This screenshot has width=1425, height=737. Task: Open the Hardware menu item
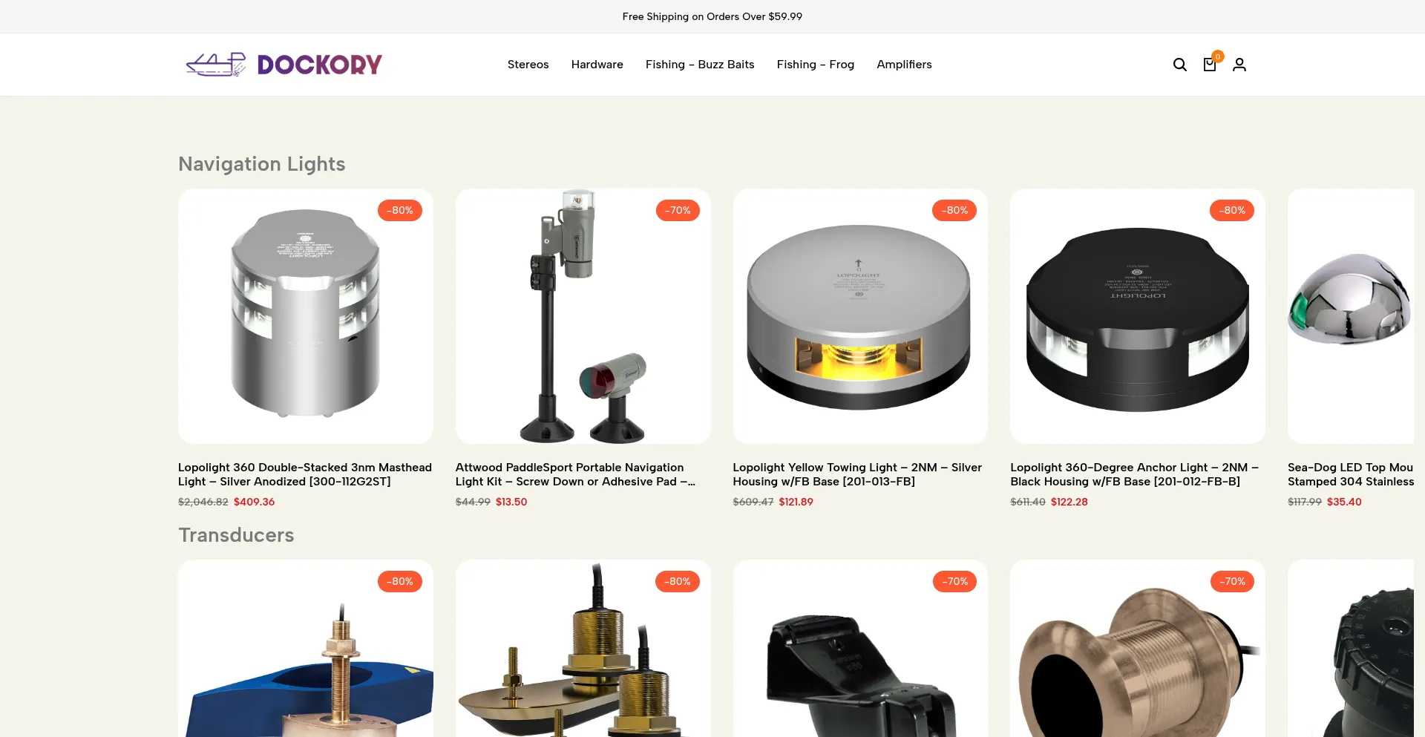click(597, 65)
